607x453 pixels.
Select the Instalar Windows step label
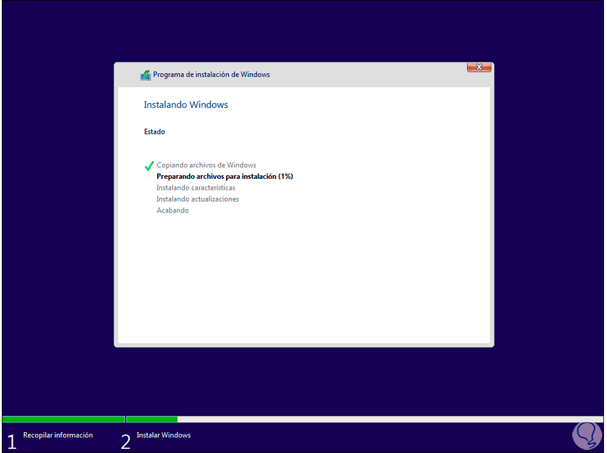[163, 435]
